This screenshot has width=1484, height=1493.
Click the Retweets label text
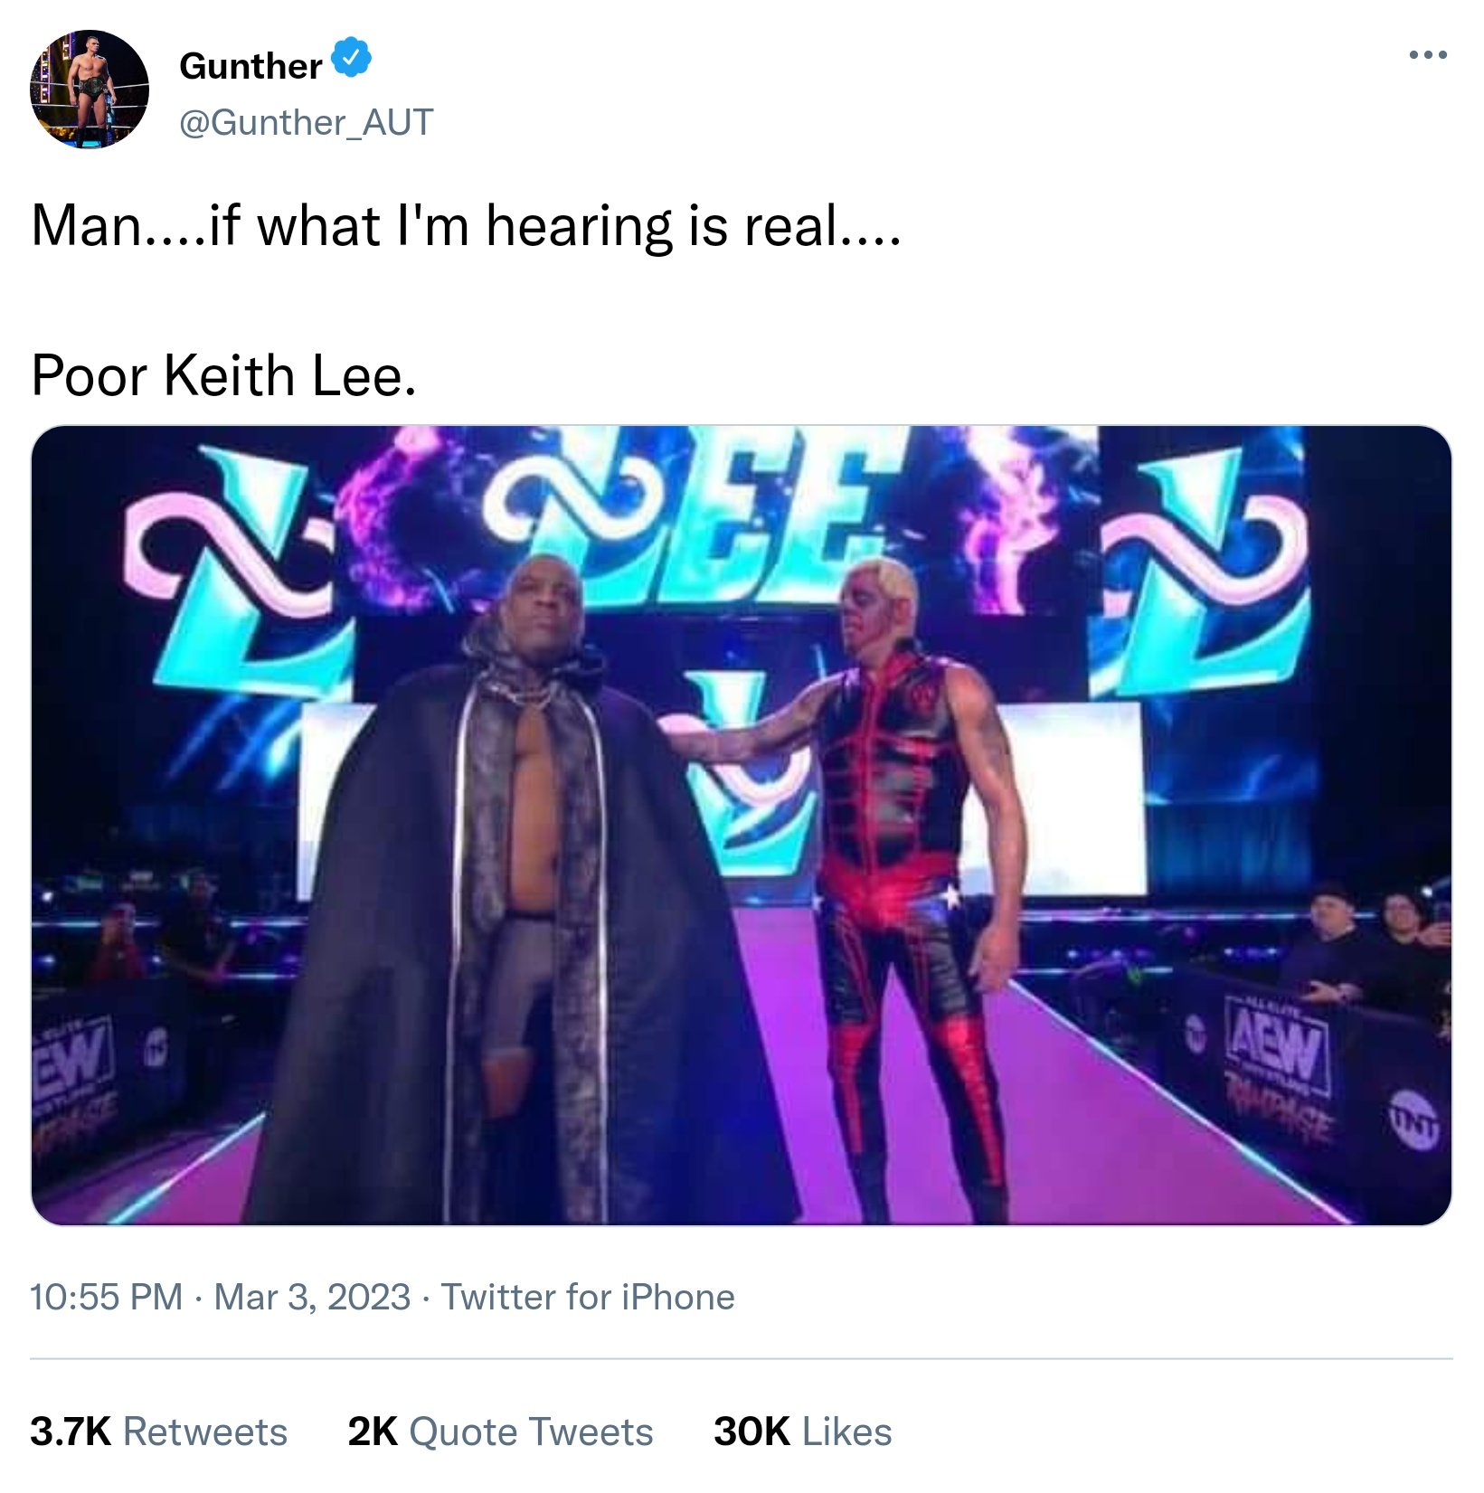205,1432
